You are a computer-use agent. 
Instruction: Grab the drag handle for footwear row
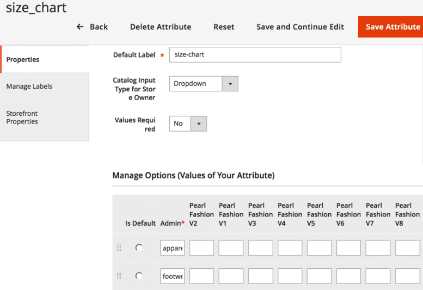pyautogui.click(x=119, y=276)
